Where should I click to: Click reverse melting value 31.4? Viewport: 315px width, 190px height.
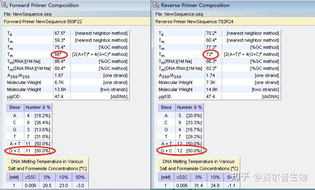tap(199, 185)
